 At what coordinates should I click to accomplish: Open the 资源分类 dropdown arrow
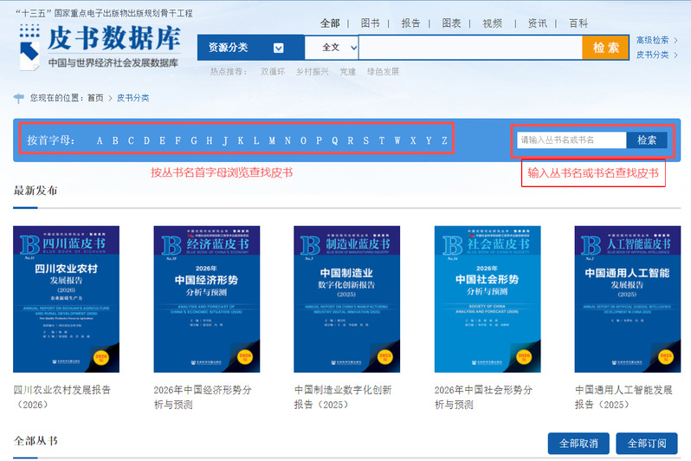pyautogui.click(x=278, y=48)
